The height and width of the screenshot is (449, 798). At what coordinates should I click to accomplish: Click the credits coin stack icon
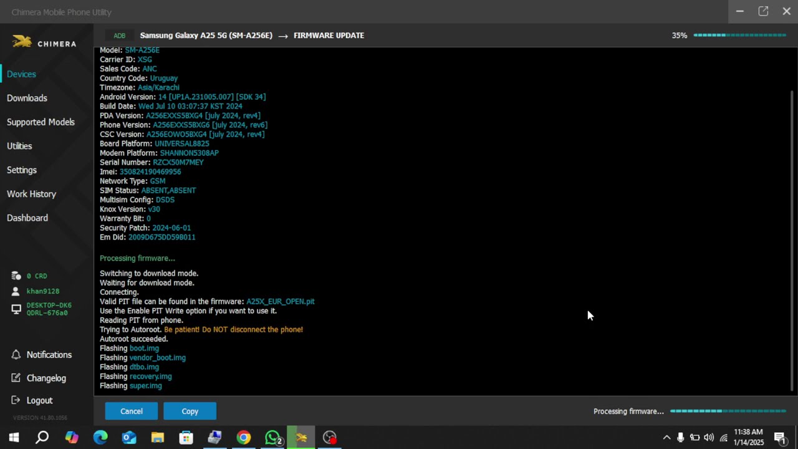(x=16, y=276)
